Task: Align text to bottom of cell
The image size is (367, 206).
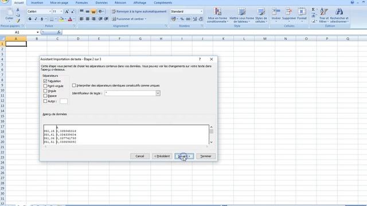Action: [x=93, y=11]
